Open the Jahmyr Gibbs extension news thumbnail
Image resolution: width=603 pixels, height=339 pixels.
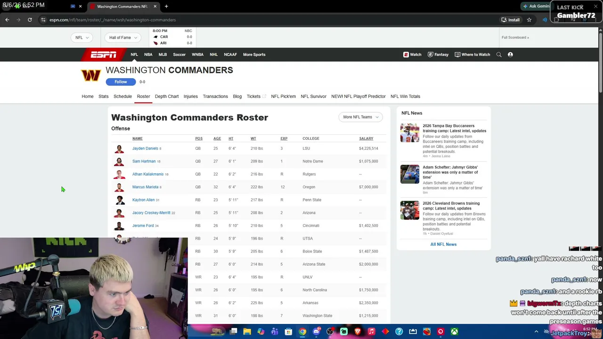pyautogui.click(x=410, y=174)
